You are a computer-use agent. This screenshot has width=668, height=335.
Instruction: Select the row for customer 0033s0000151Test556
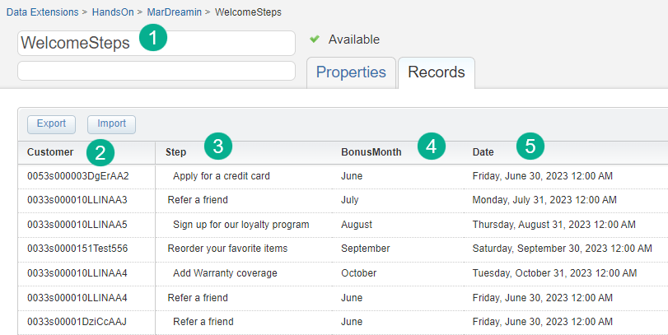(77, 249)
